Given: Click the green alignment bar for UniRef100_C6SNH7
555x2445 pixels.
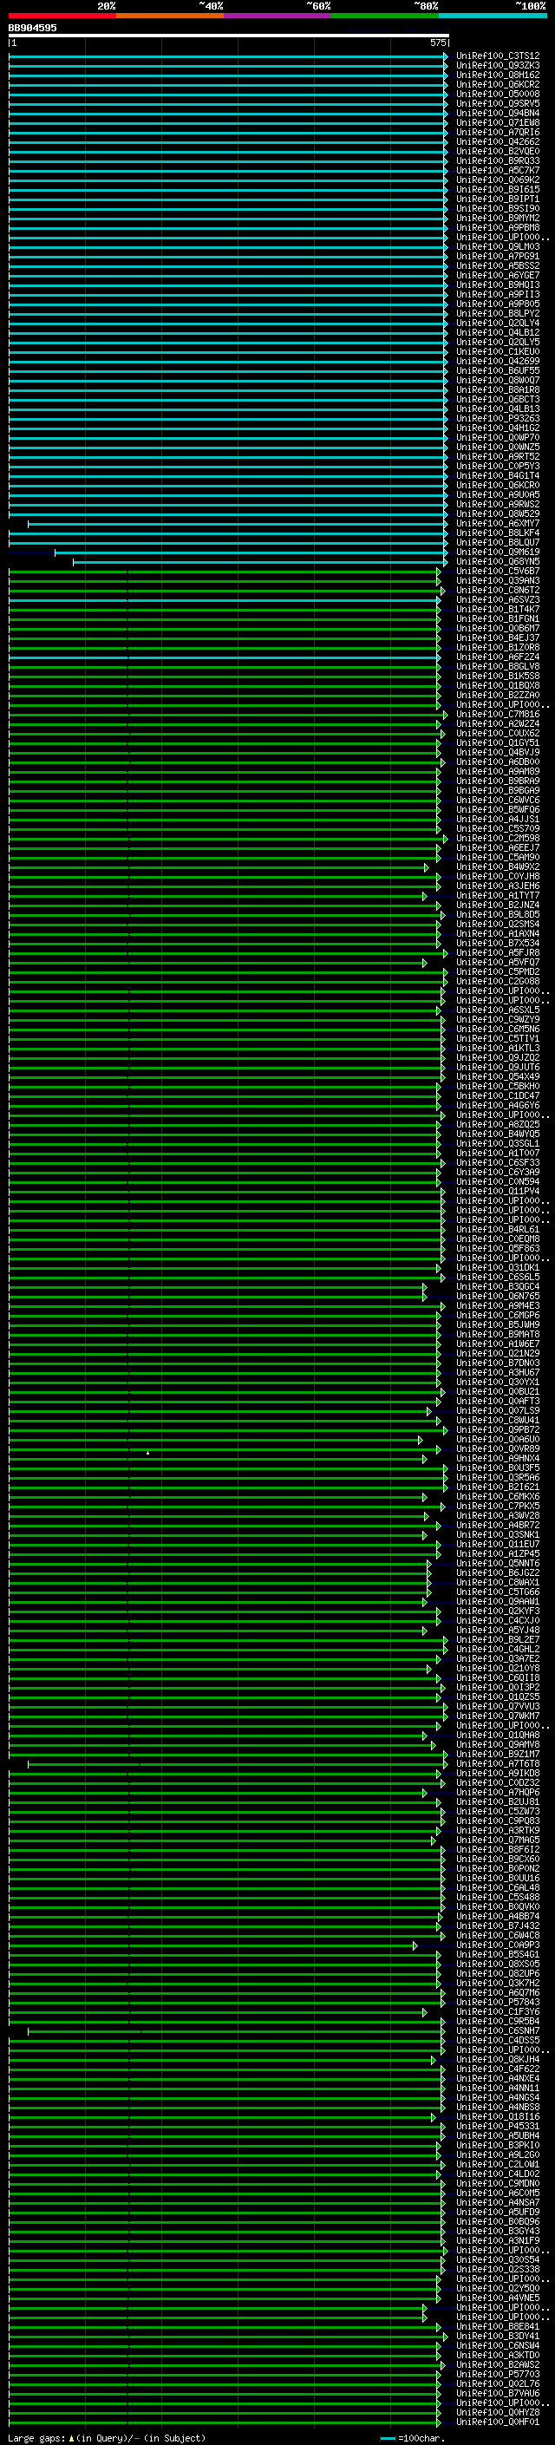Looking at the screenshot, I should 238,2032.
